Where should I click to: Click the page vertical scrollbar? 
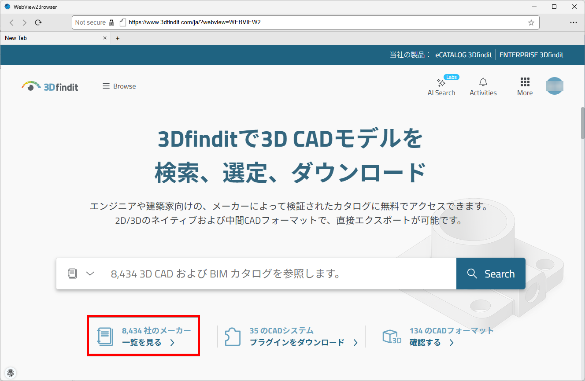tap(582, 123)
